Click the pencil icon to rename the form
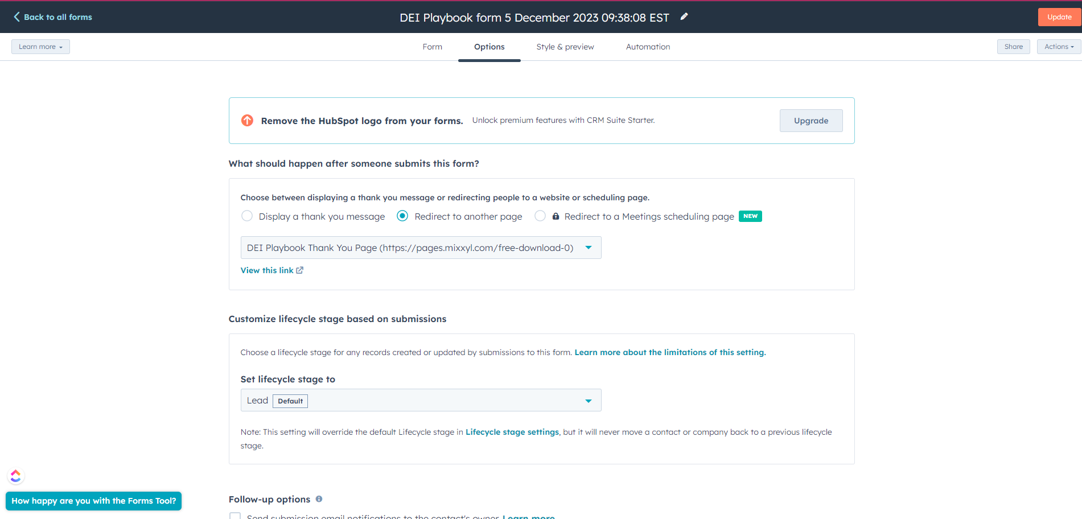This screenshot has width=1082, height=519. point(684,17)
